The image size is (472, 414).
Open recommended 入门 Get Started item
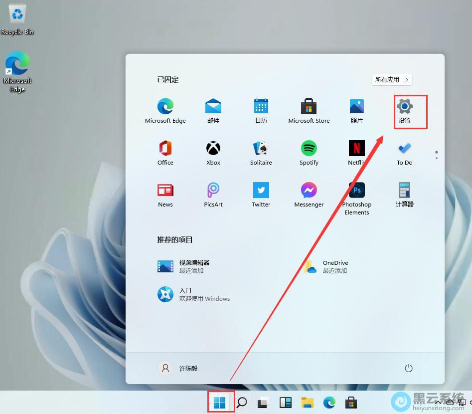tap(194, 294)
